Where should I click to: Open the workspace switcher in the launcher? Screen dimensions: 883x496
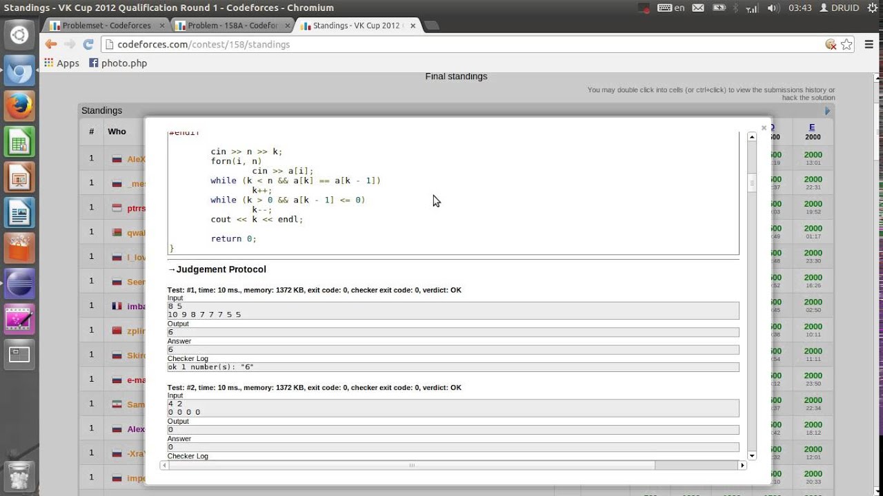tap(19, 355)
